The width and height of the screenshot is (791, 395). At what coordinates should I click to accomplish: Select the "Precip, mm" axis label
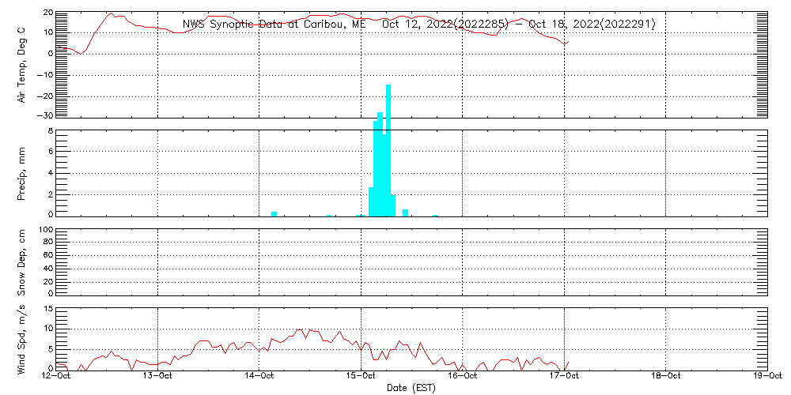(x=21, y=173)
